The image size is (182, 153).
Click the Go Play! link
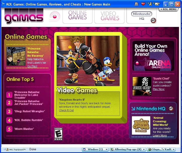32,66
